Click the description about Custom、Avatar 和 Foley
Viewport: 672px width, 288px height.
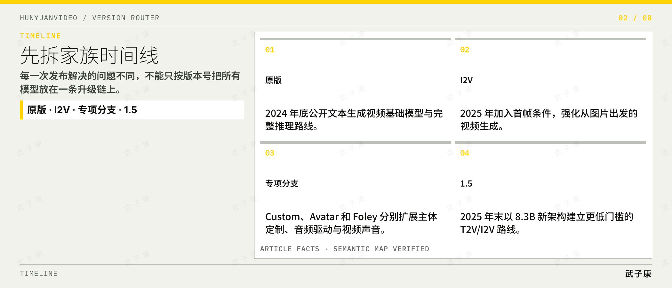coord(351,223)
